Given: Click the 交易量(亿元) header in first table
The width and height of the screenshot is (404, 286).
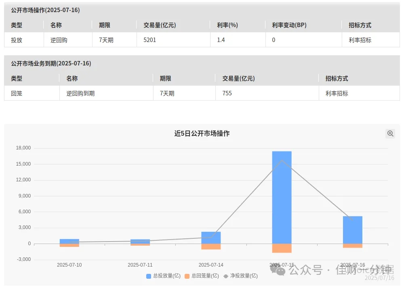Looking at the screenshot, I should click(160, 25).
